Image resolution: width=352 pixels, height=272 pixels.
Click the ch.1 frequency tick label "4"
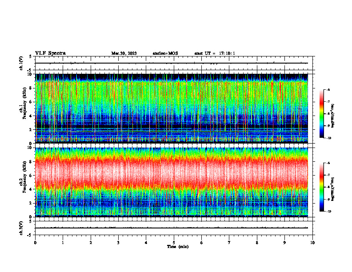pos(31,116)
